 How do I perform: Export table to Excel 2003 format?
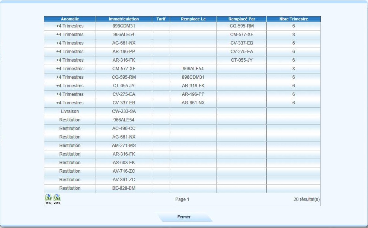pos(48,199)
